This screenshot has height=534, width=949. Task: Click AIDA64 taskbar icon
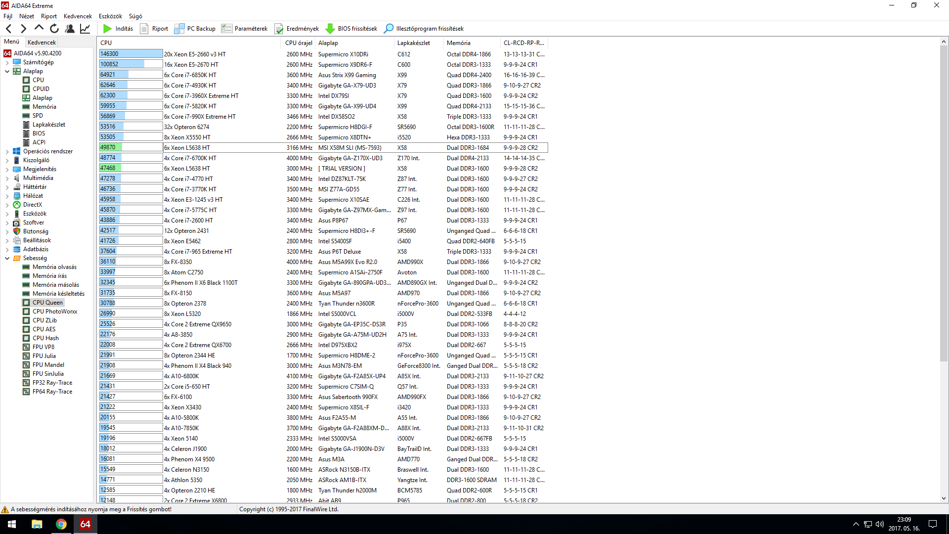click(86, 524)
